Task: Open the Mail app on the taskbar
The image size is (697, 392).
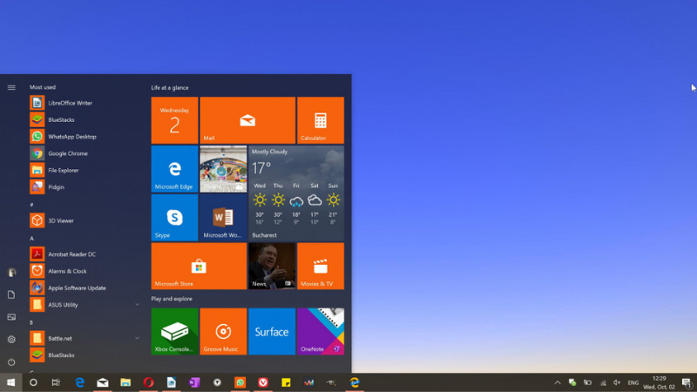Action: tap(103, 382)
